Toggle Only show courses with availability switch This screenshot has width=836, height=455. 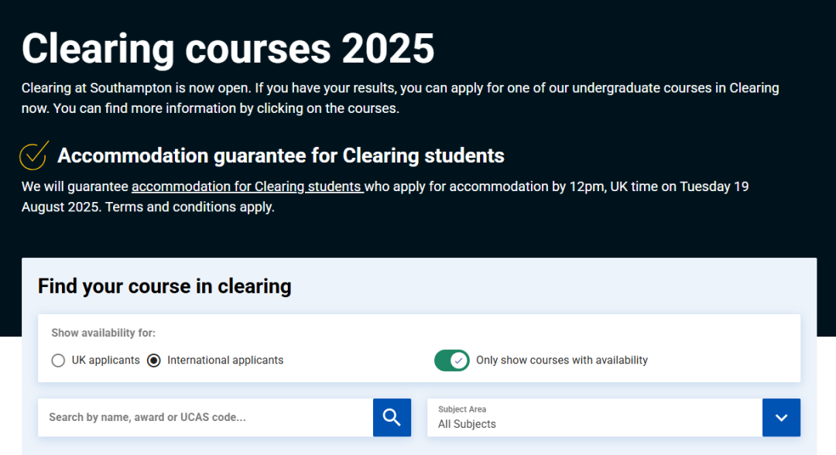click(x=451, y=361)
